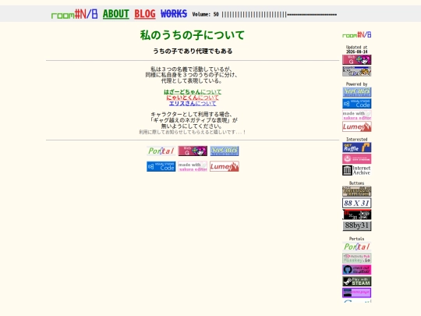Screen dimensions: 421x316
Task: Open the WORKS menu item
Action: [174, 14]
